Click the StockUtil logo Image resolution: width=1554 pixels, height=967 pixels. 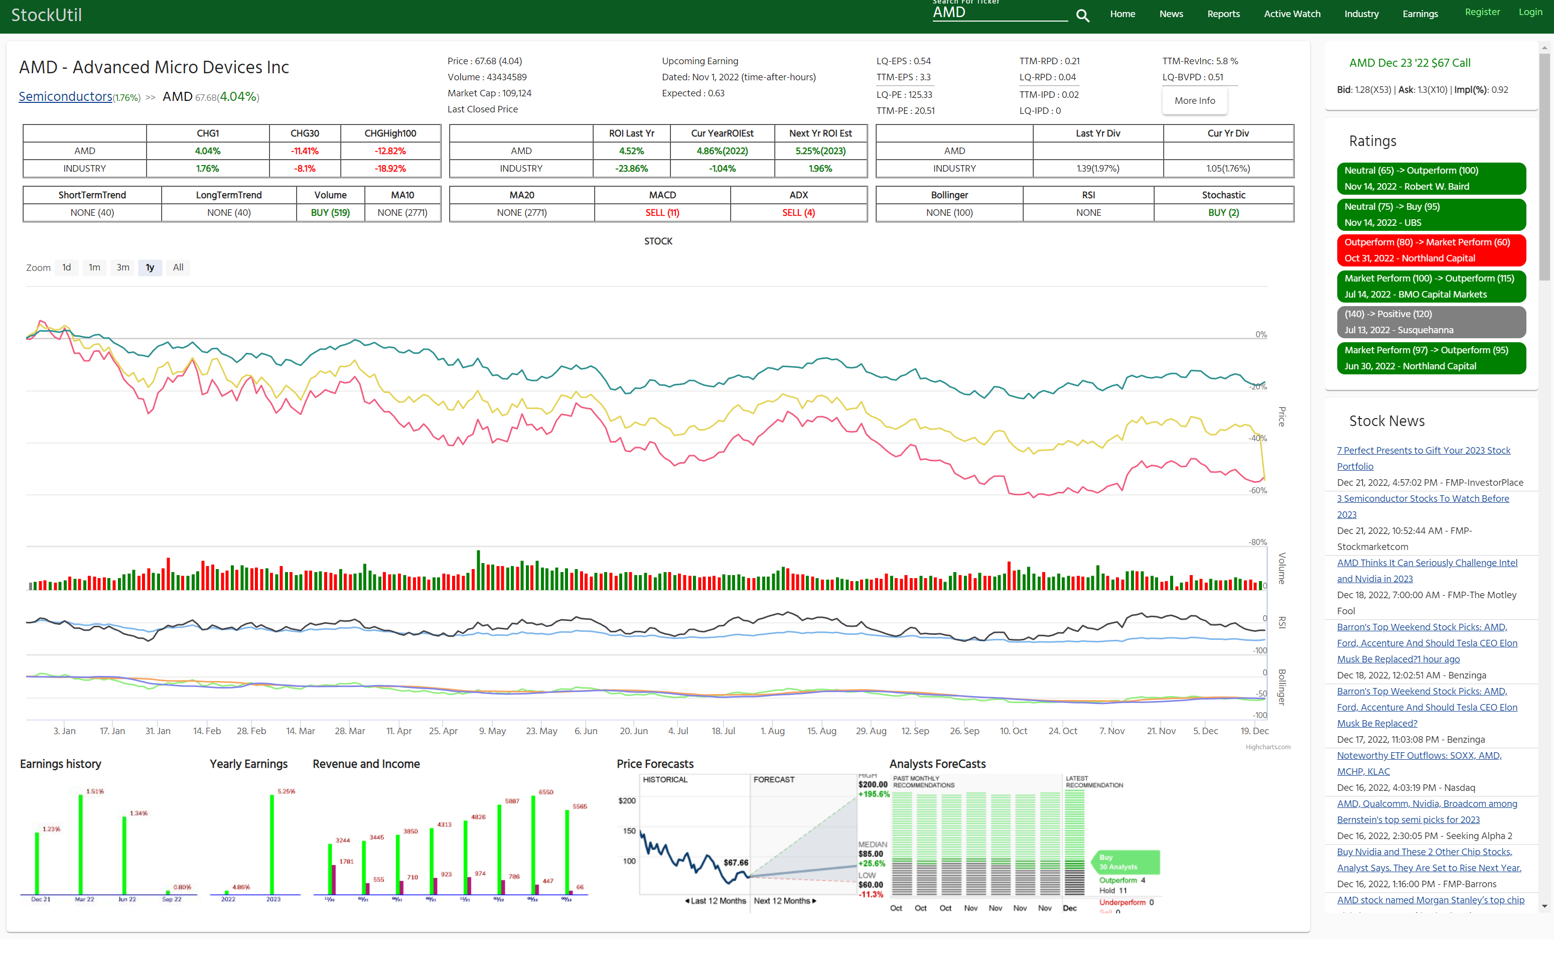pyautogui.click(x=47, y=15)
